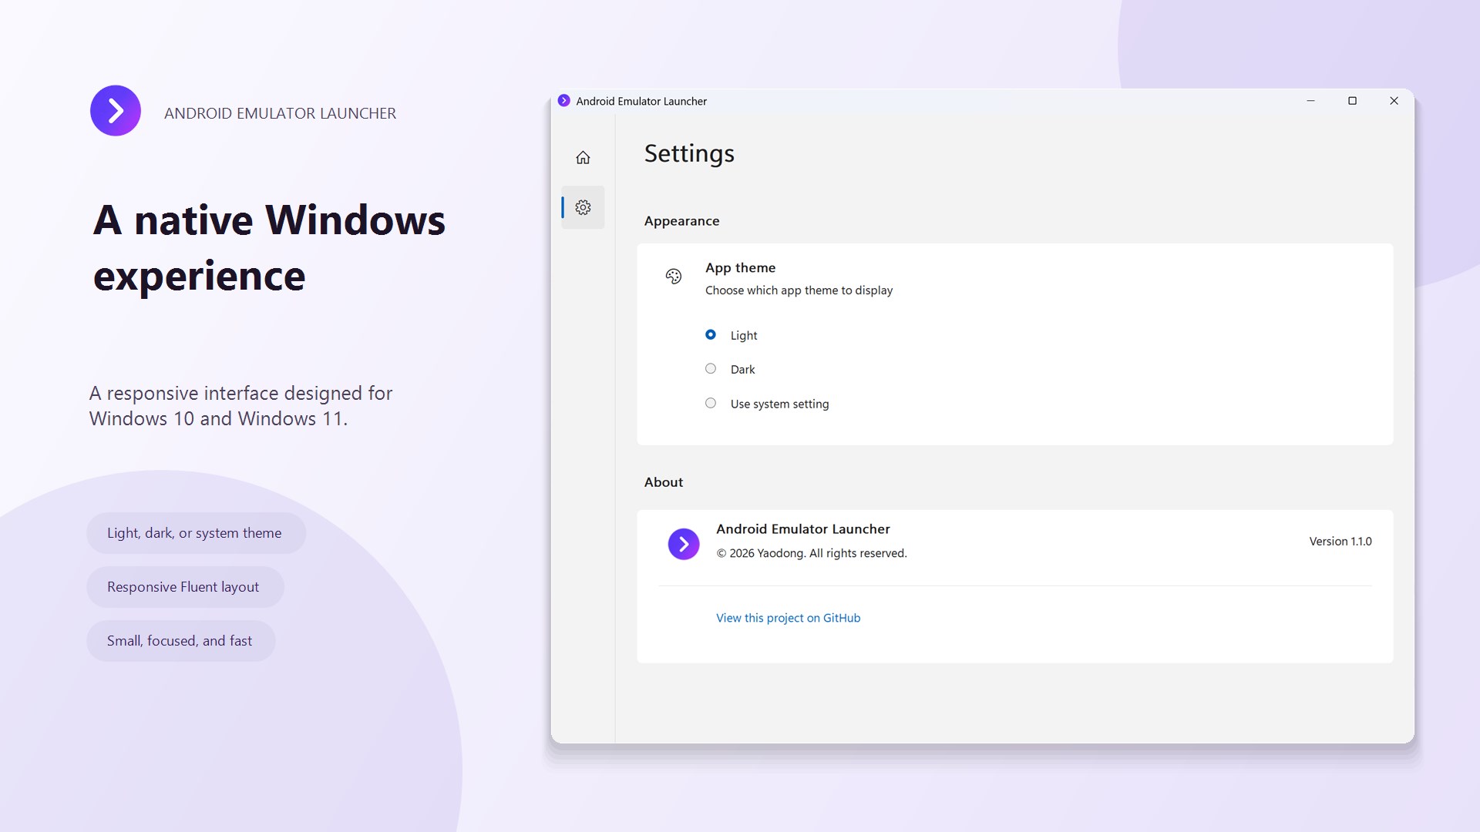The image size is (1480, 832).
Task: Click the launcher logo in the About card
Action: pos(684,544)
